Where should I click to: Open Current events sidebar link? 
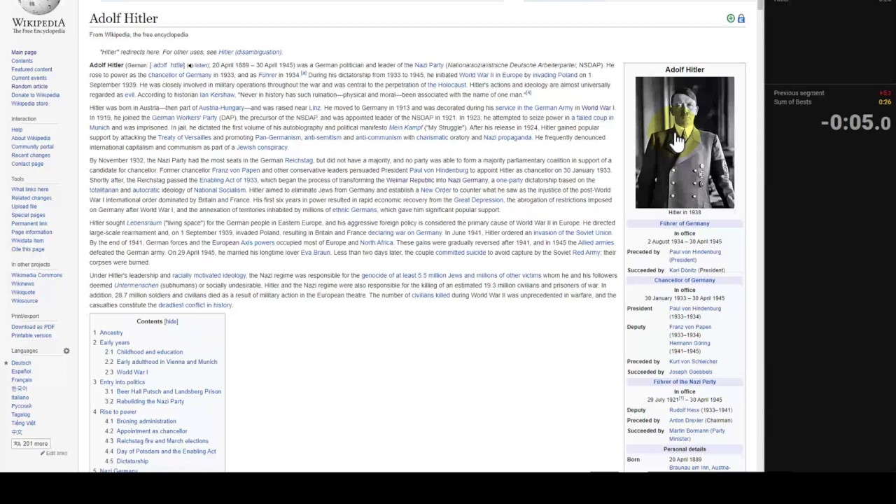29,78
